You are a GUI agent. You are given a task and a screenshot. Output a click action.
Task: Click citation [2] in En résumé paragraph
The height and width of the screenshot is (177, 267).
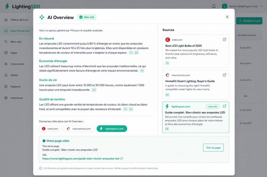click(136, 53)
